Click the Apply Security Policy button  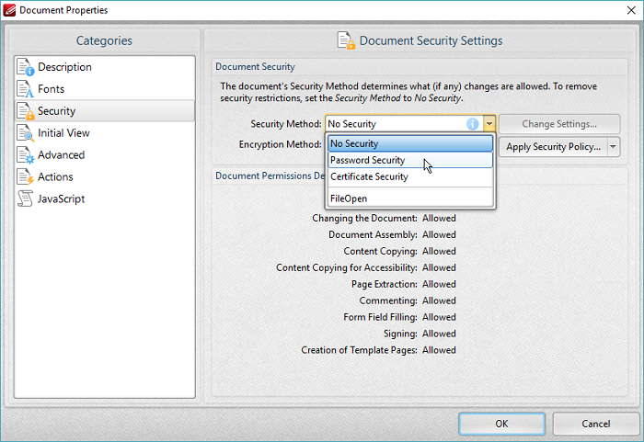click(x=553, y=147)
